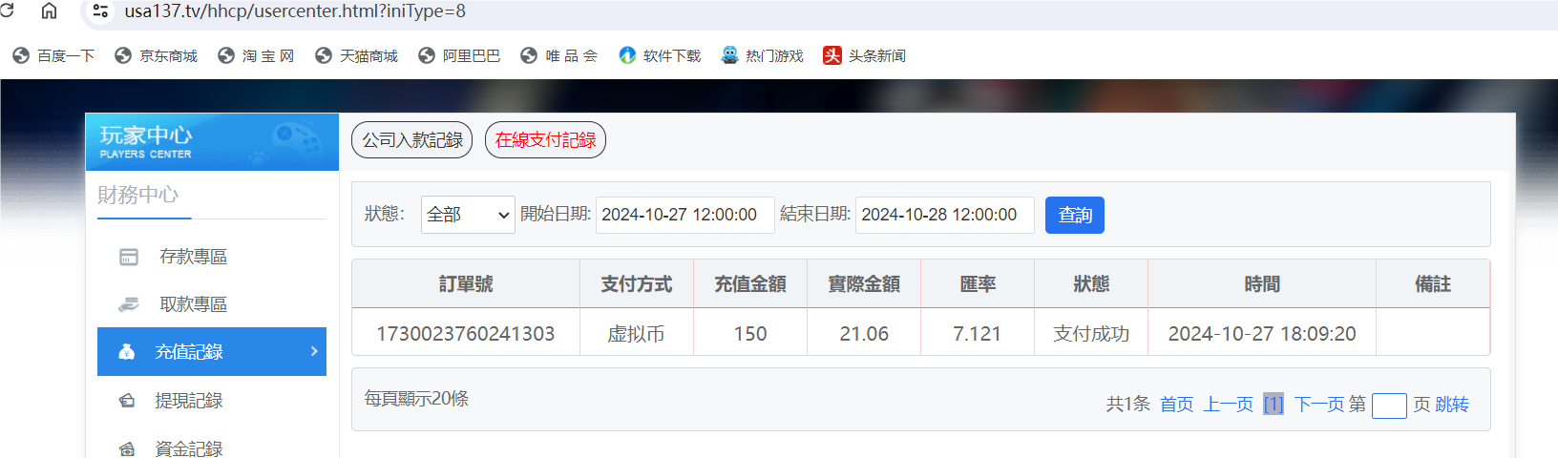
Task: Click the 存款專區 card icon
Action: click(129, 257)
